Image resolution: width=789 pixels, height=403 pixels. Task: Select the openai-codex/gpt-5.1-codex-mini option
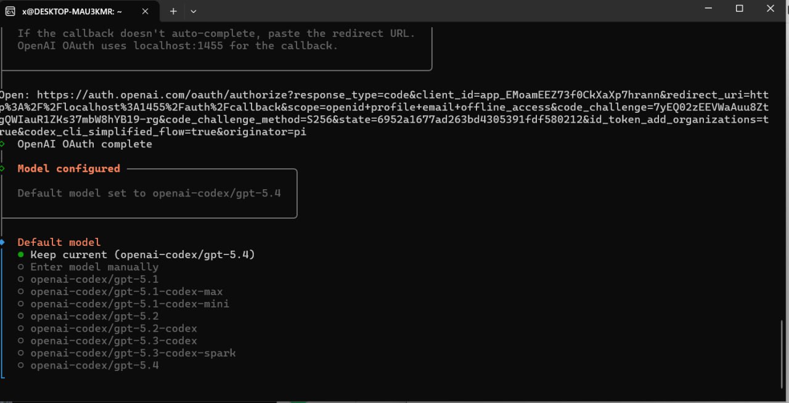(129, 304)
